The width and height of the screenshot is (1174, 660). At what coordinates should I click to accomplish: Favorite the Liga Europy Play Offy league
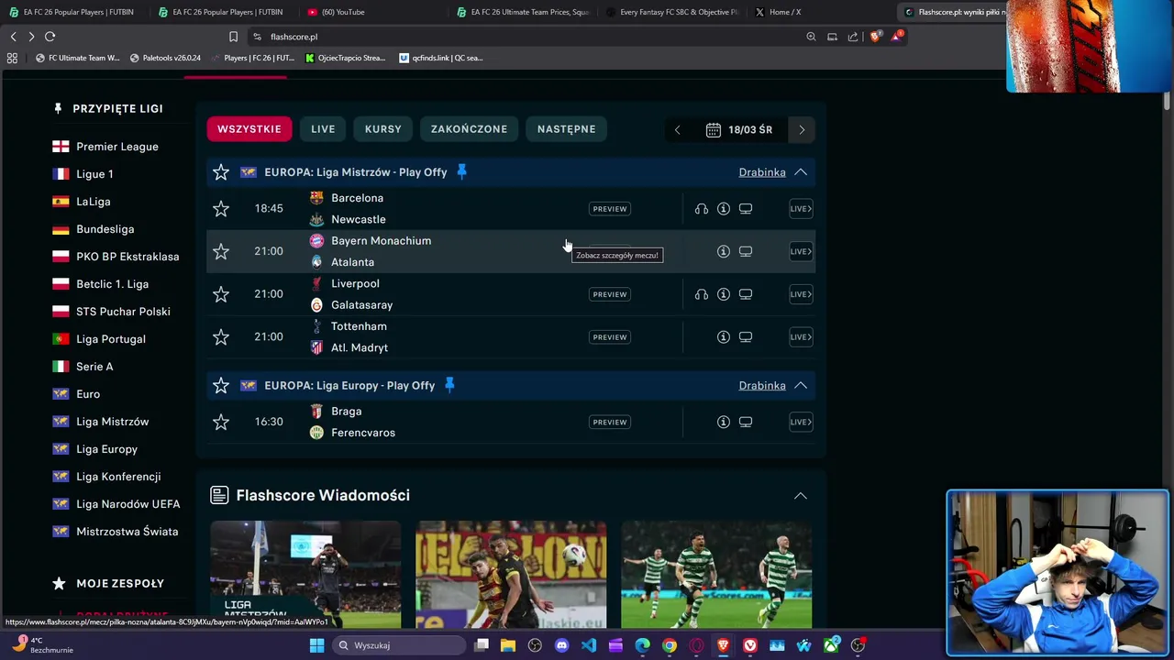221,386
